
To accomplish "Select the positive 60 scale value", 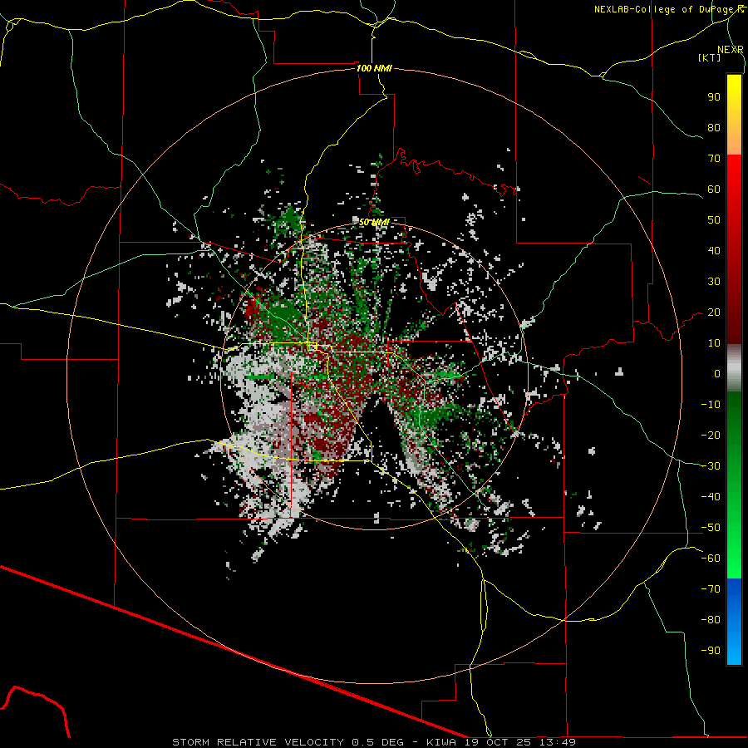I will pos(714,189).
